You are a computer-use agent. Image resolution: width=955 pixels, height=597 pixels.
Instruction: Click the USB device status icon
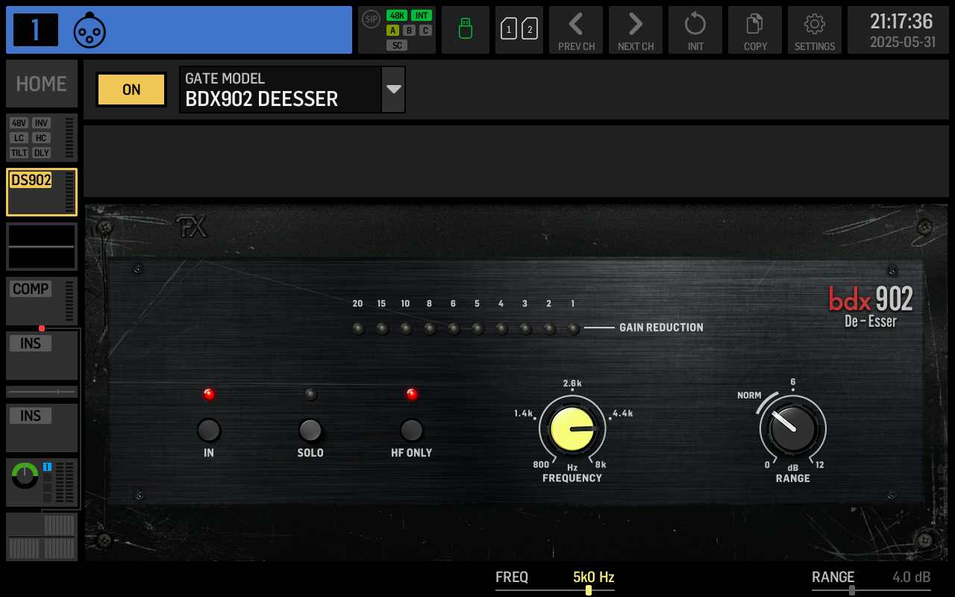pos(465,30)
